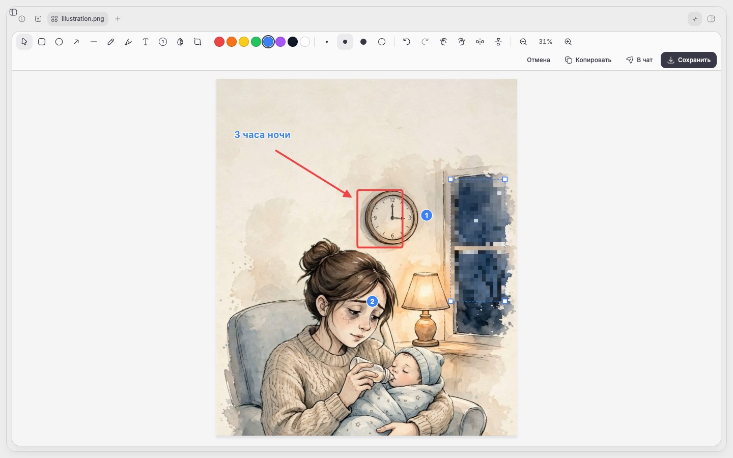Select the blur pixelate tool
The width and height of the screenshot is (733, 458).
point(180,42)
